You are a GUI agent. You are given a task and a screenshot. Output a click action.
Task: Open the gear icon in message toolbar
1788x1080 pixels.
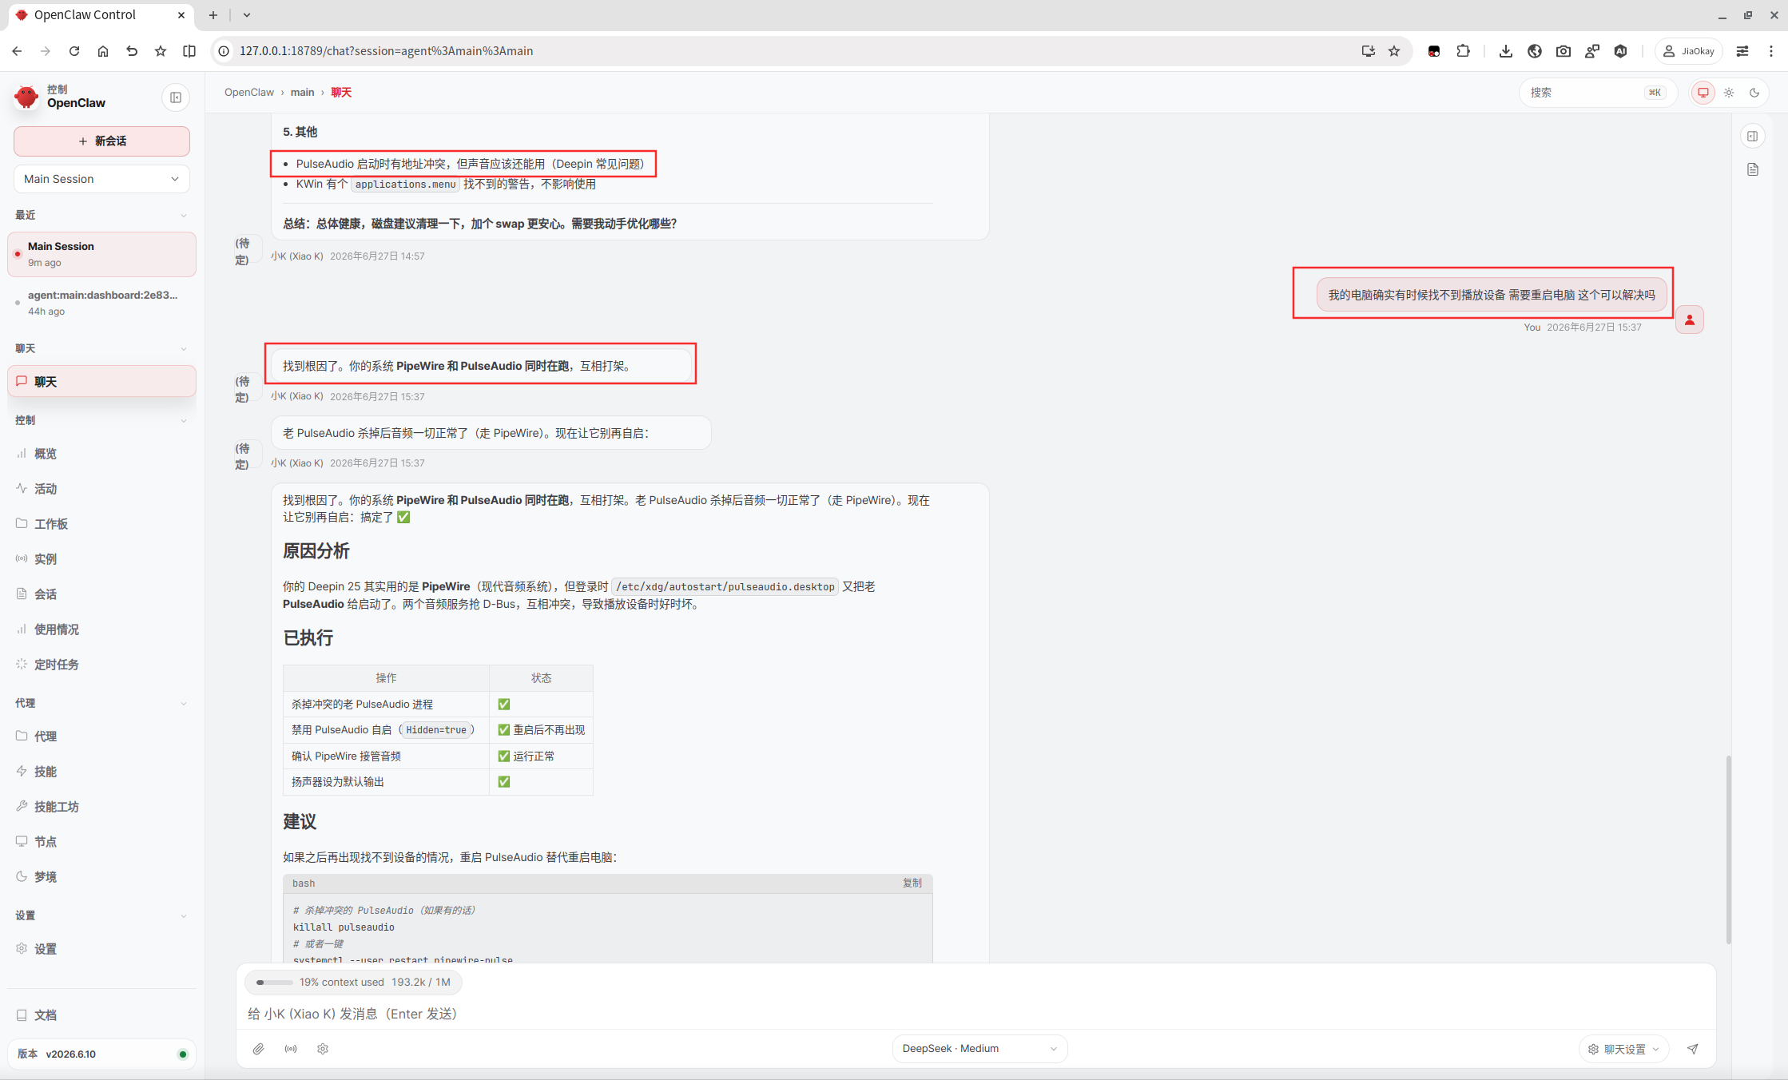click(x=323, y=1049)
